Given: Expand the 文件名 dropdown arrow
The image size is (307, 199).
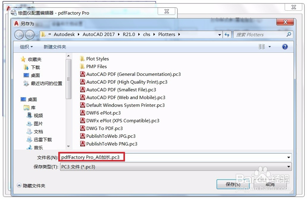Looking at the screenshot, I should click(289, 157).
